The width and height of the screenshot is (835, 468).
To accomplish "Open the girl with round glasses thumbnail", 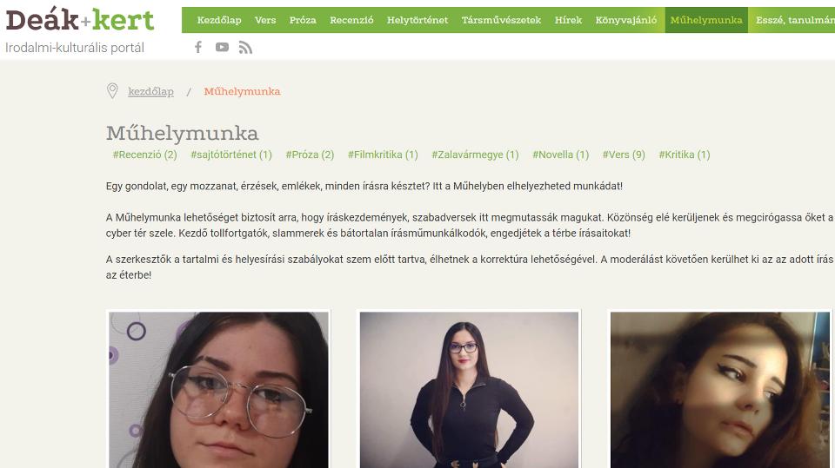I will pos(218,390).
